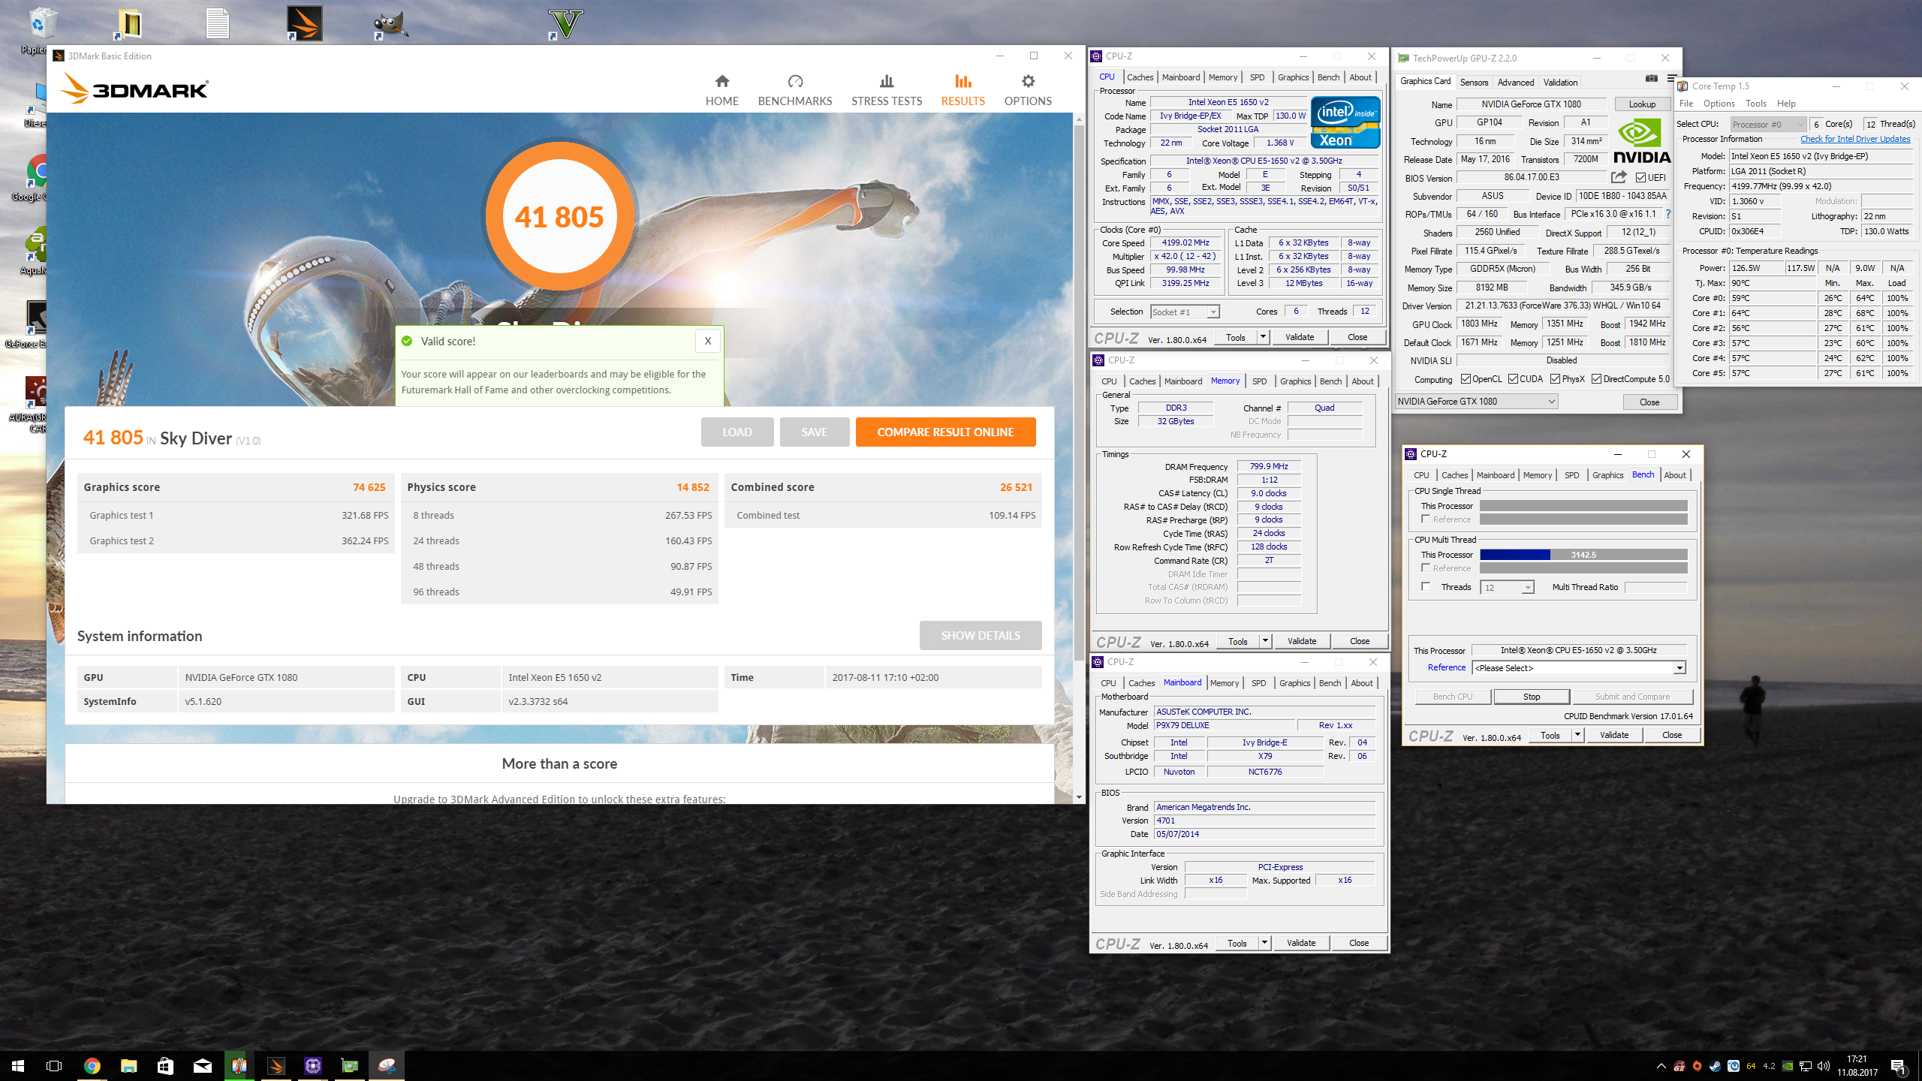
Task: Expand Tools arrow in CPU-Z Bench window
Action: pos(1577,735)
